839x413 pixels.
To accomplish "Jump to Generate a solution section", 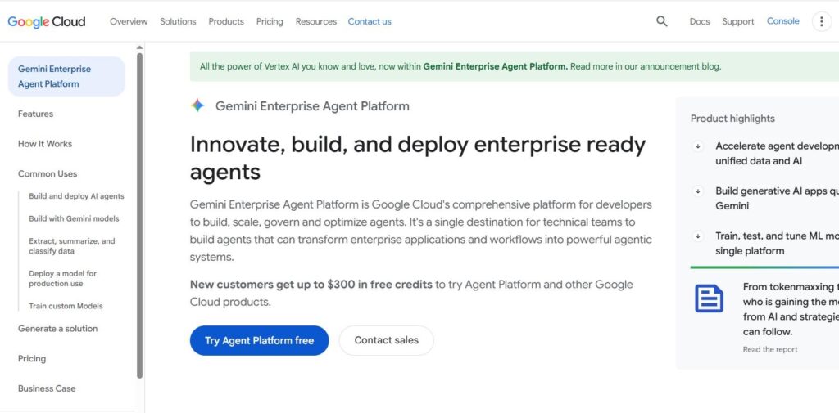I will pyautogui.click(x=58, y=329).
